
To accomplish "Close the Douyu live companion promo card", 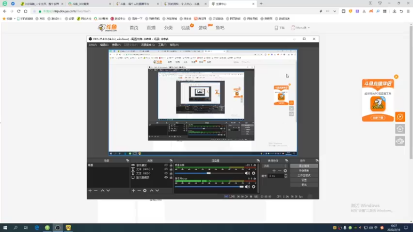I will tap(396, 77).
